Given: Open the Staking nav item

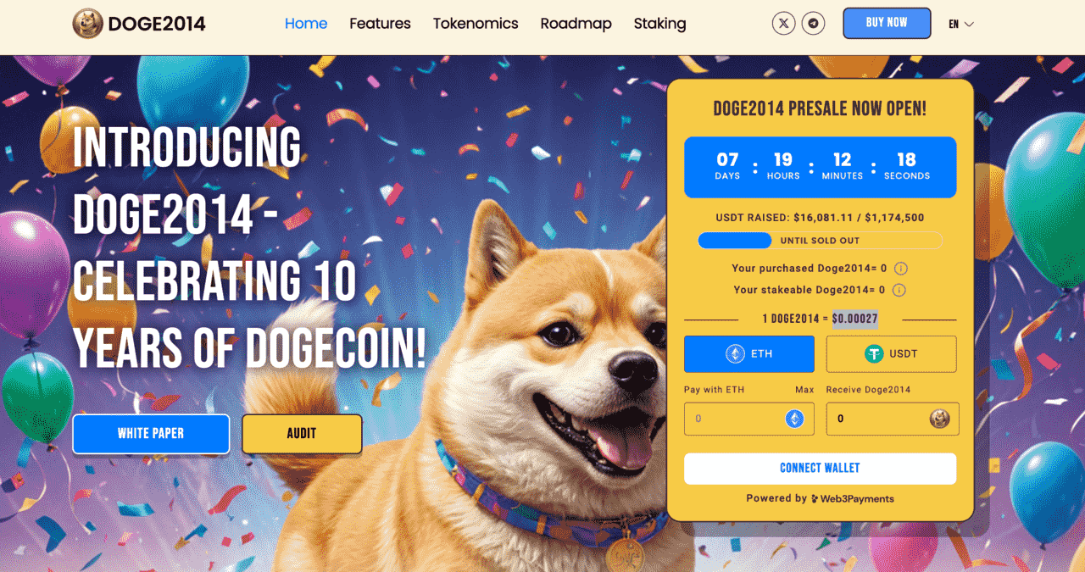Looking at the screenshot, I should 659,24.
